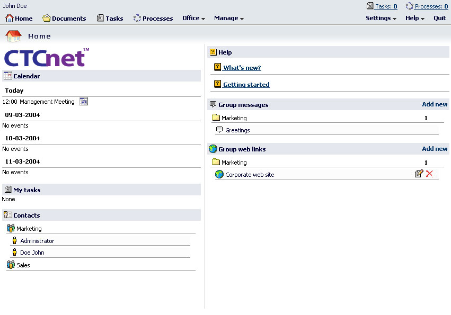Open the Getting started help link
The image size is (451, 315).
point(246,85)
